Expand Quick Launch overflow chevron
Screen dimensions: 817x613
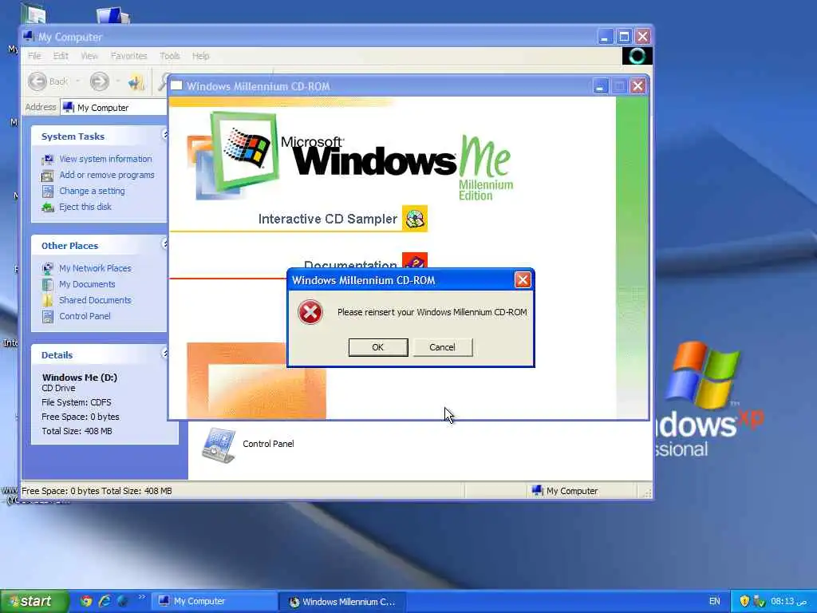[x=142, y=597]
